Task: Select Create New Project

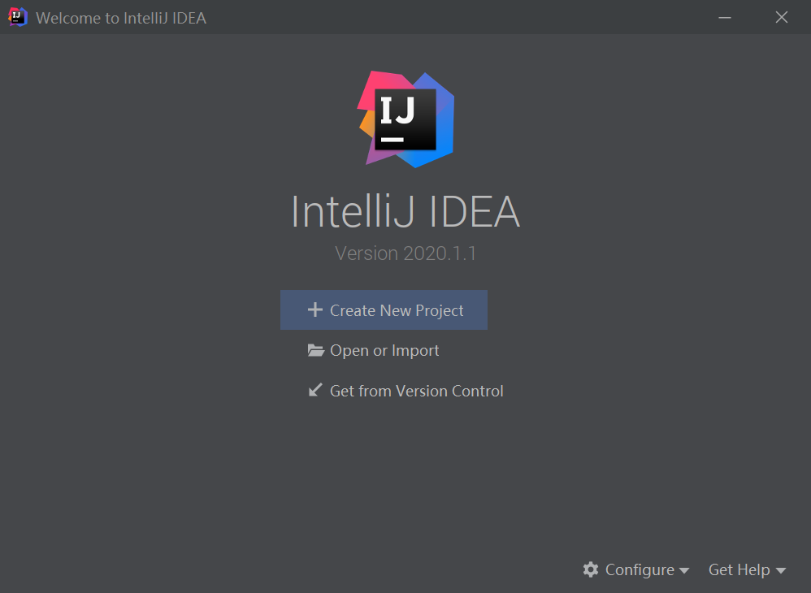Action: pyautogui.click(x=384, y=309)
